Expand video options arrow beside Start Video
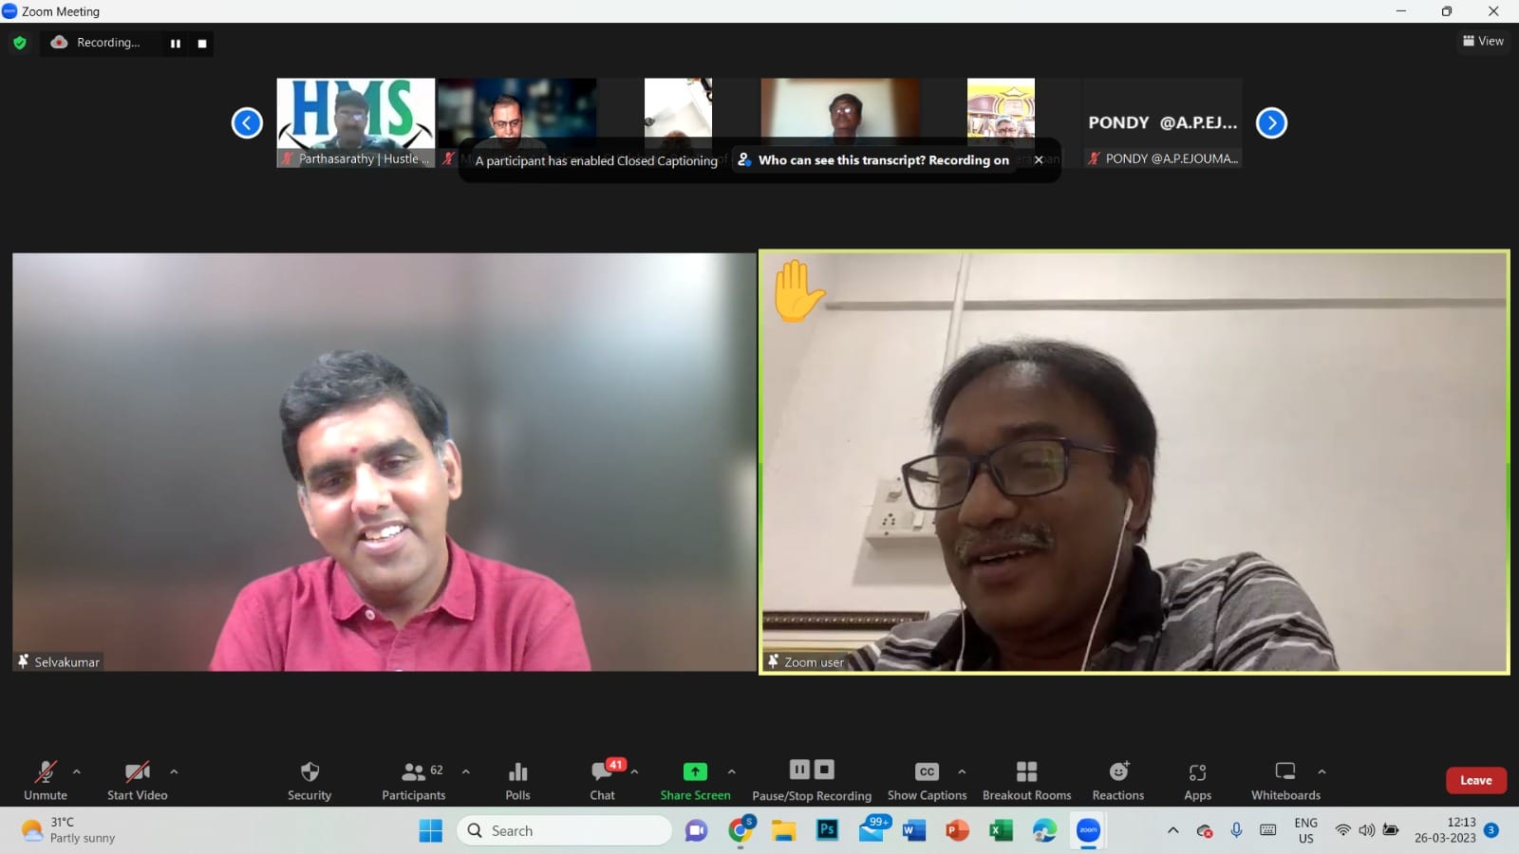This screenshot has width=1519, height=854. tap(174, 771)
